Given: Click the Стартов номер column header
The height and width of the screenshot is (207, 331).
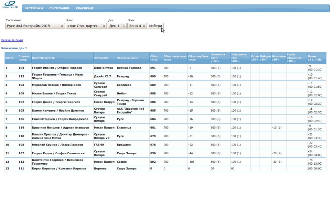Looking at the screenshot, I should pos(24,58).
